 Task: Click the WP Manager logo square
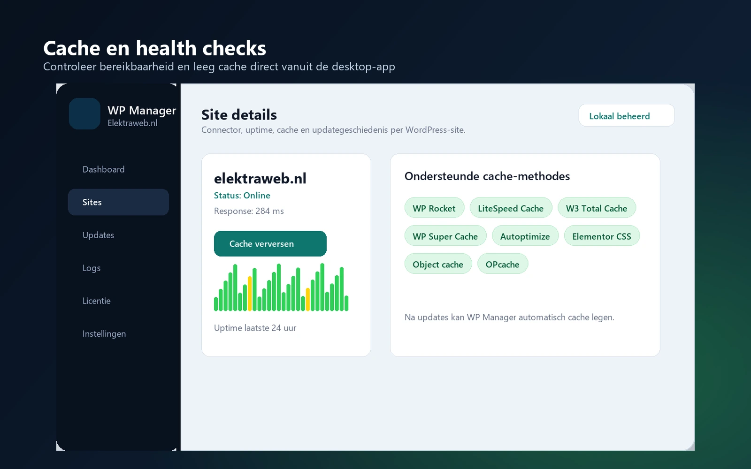click(x=84, y=113)
